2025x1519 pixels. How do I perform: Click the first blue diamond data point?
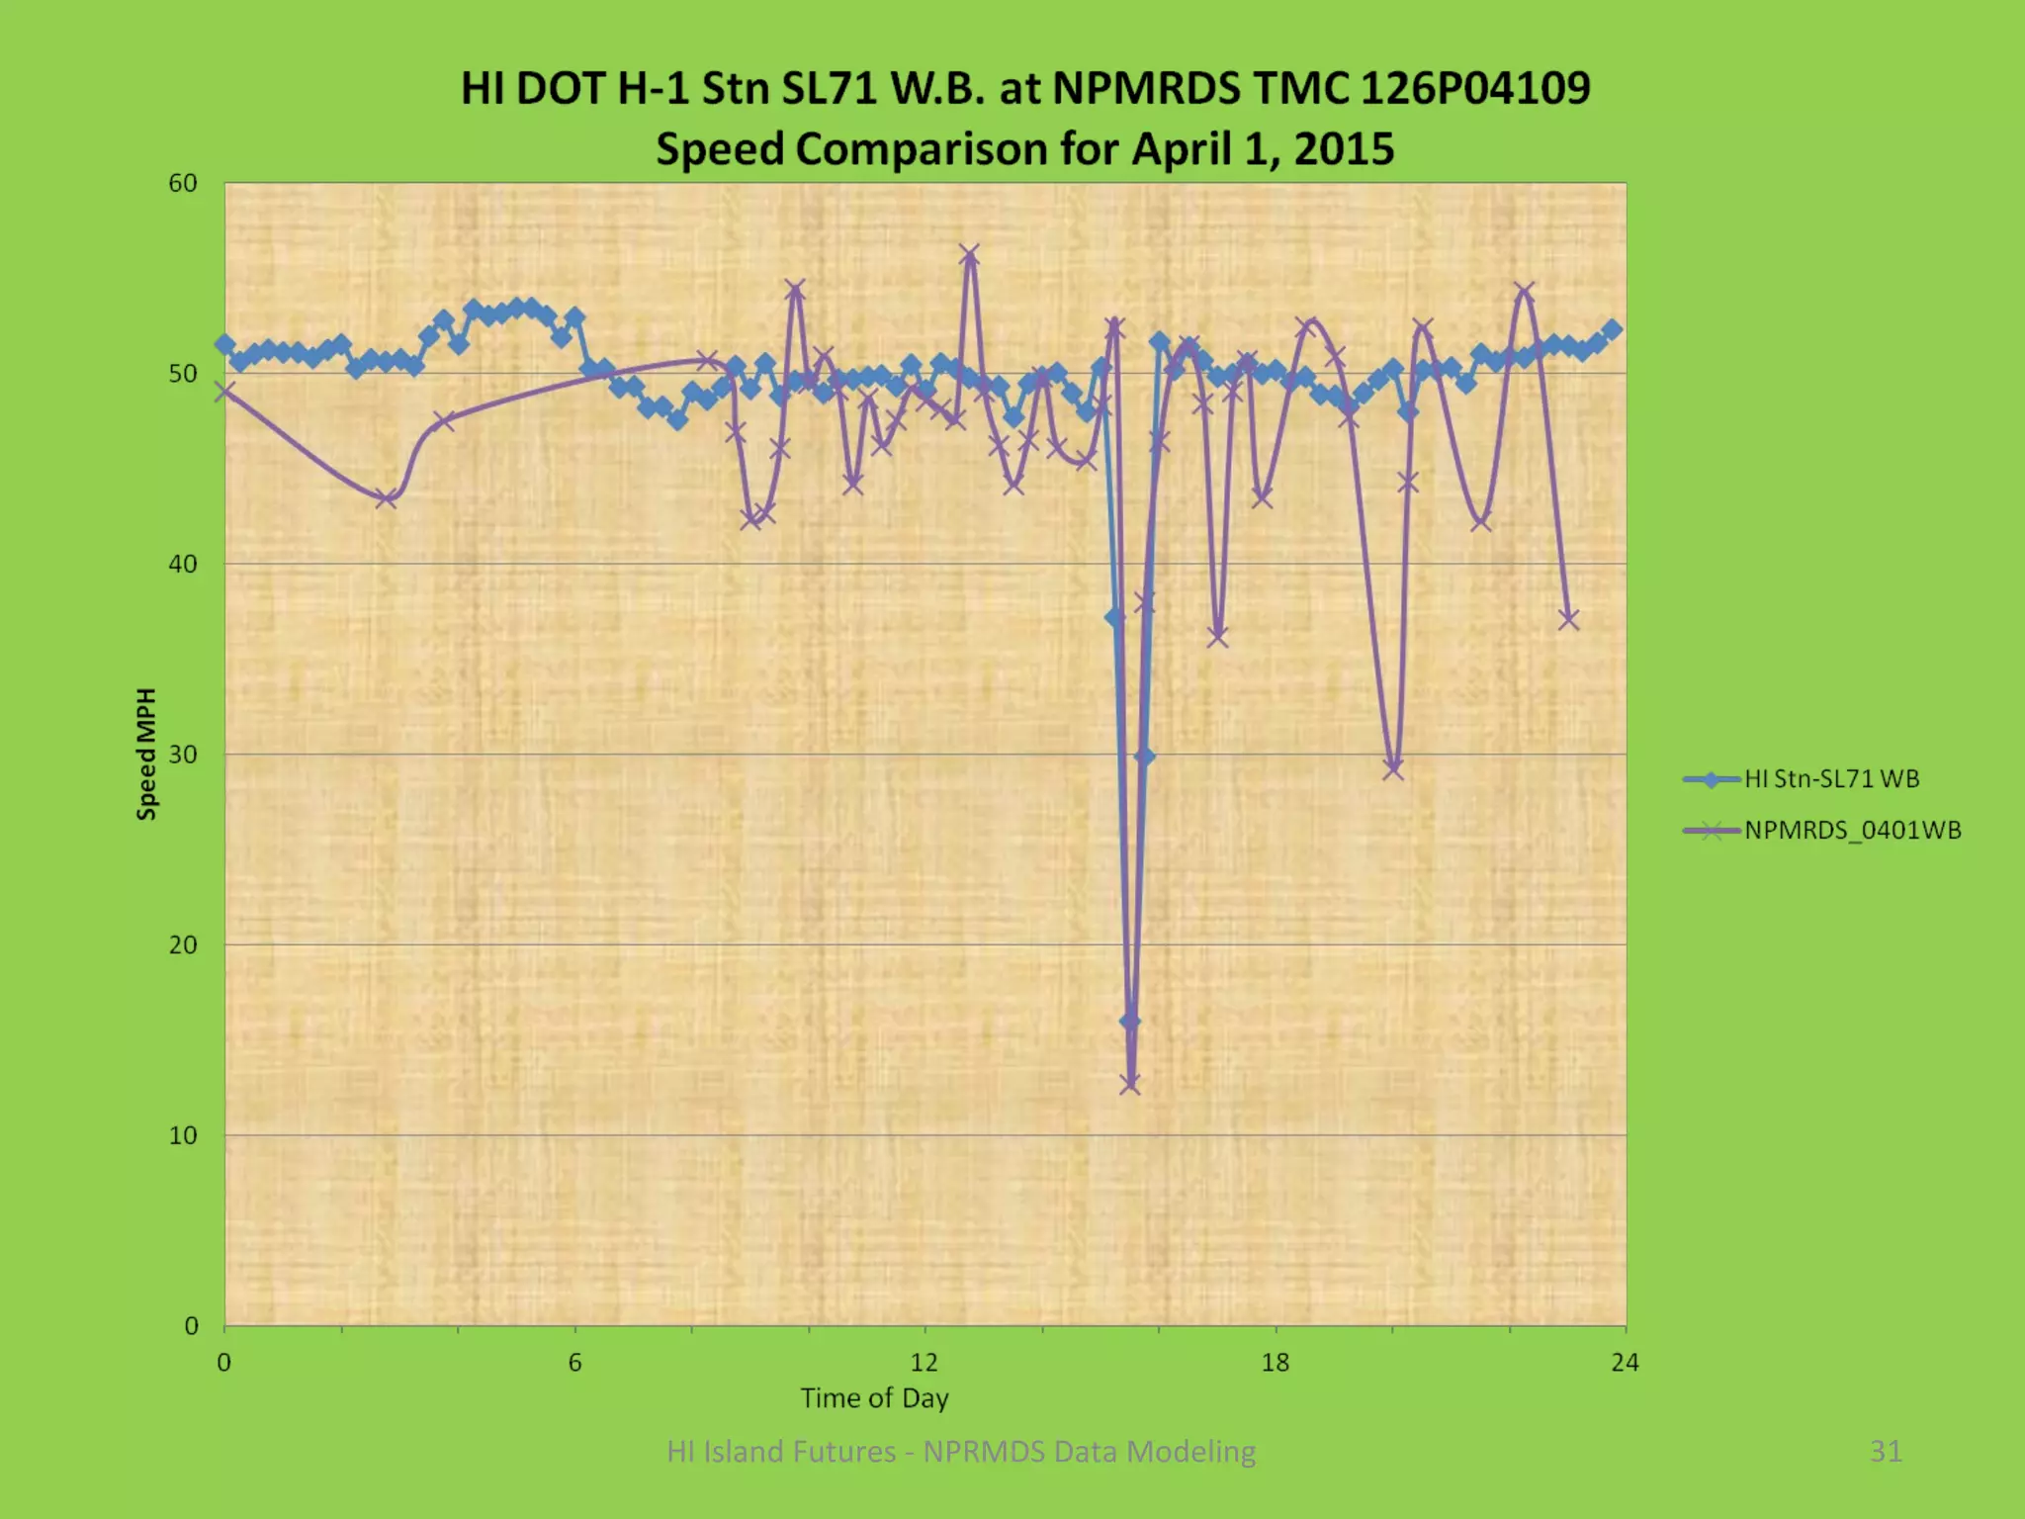point(225,344)
